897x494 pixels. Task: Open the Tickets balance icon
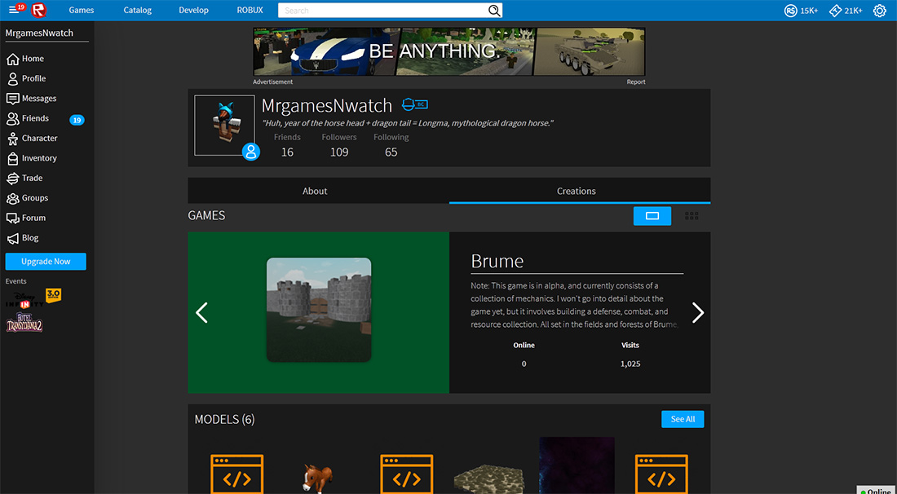(835, 11)
